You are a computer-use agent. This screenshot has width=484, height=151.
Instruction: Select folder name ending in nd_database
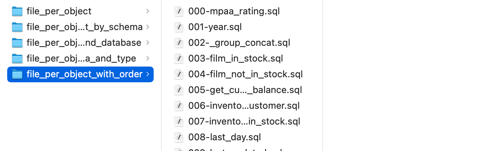pos(84,43)
